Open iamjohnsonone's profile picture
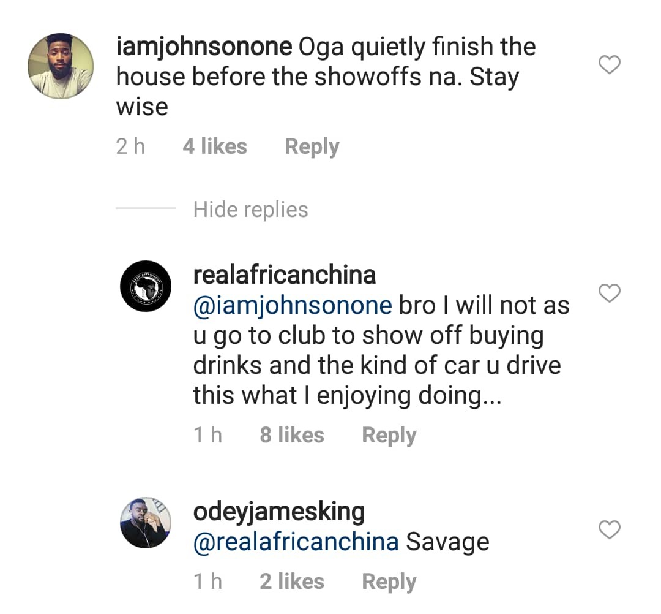The image size is (661, 614). click(x=61, y=65)
